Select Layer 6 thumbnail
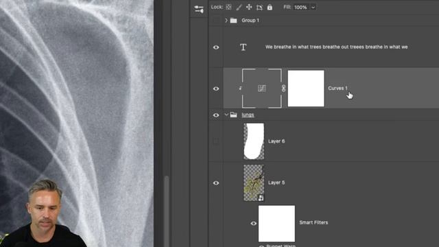 pyautogui.click(x=254, y=141)
